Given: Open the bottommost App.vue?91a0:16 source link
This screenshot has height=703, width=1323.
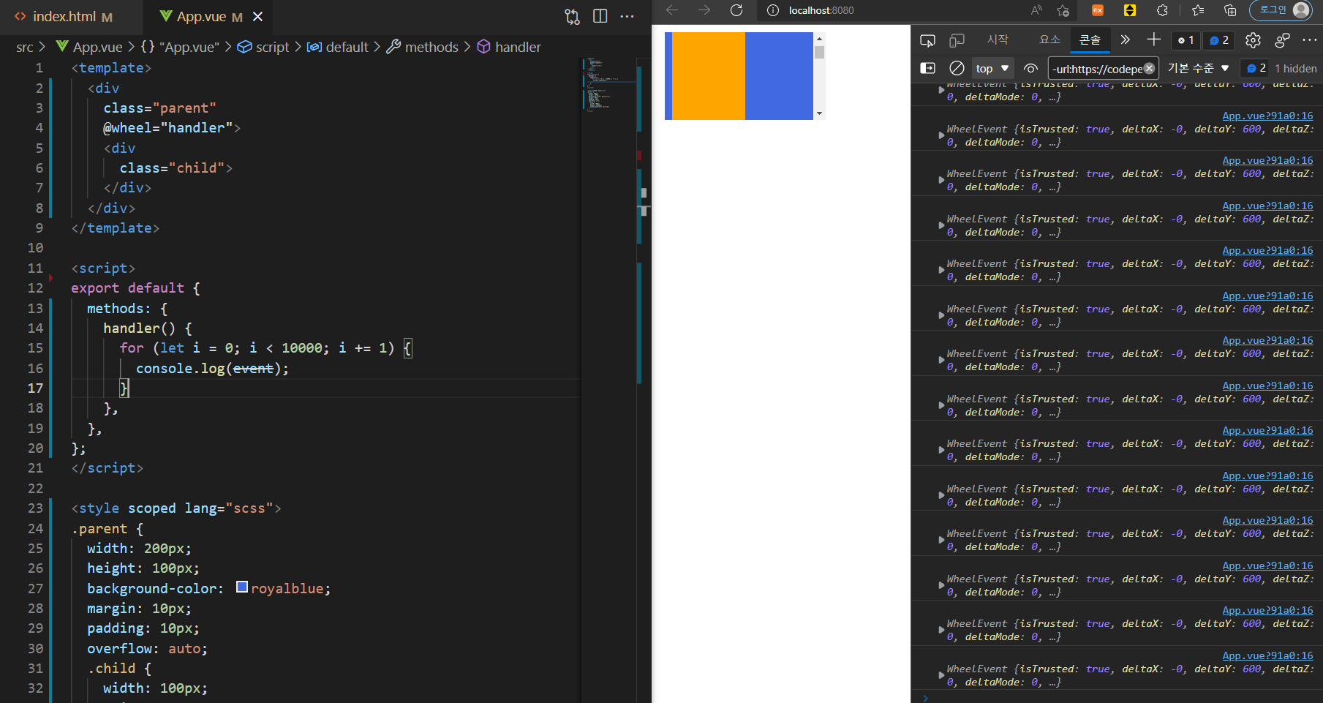Looking at the screenshot, I should click(x=1267, y=655).
